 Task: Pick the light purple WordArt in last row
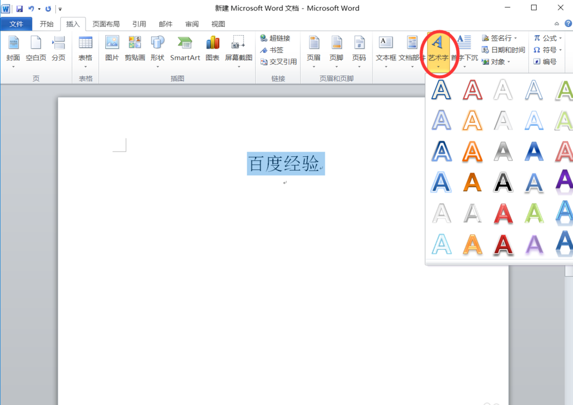click(x=534, y=244)
